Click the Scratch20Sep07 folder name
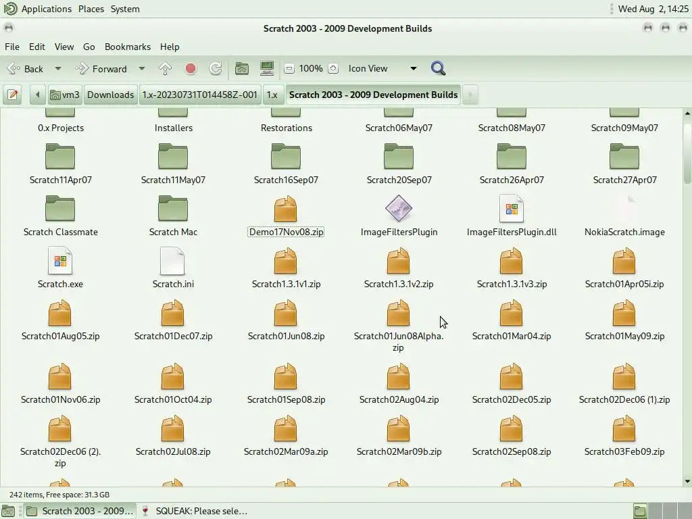 point(399,180)
